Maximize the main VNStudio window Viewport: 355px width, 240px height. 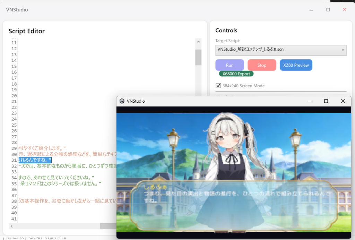pos(328,10)
